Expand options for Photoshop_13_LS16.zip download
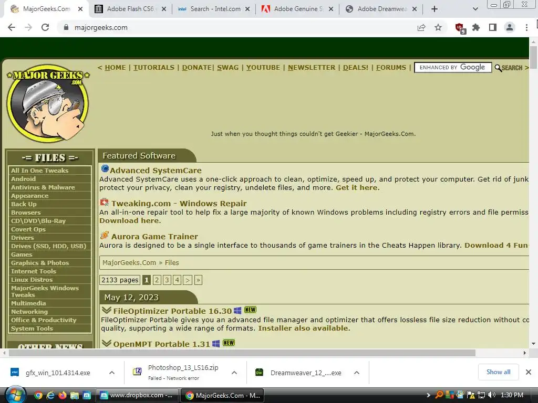 (x=234, y=373)
